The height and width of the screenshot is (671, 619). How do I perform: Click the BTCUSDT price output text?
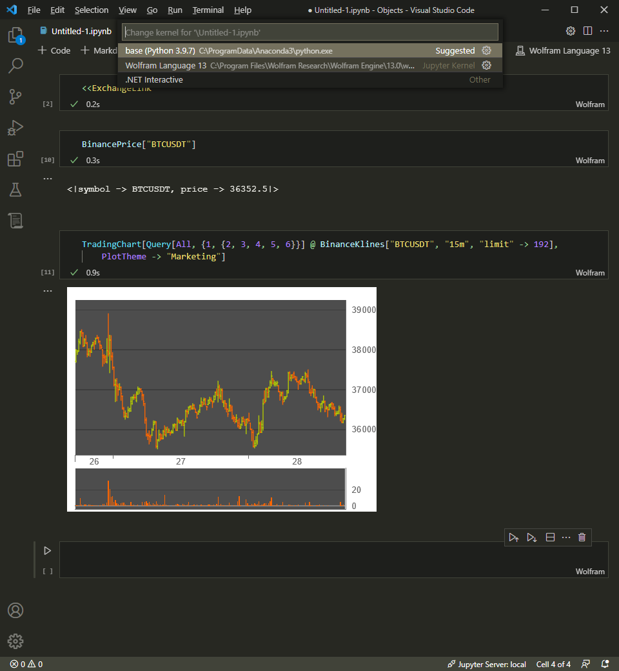point(172,188)
